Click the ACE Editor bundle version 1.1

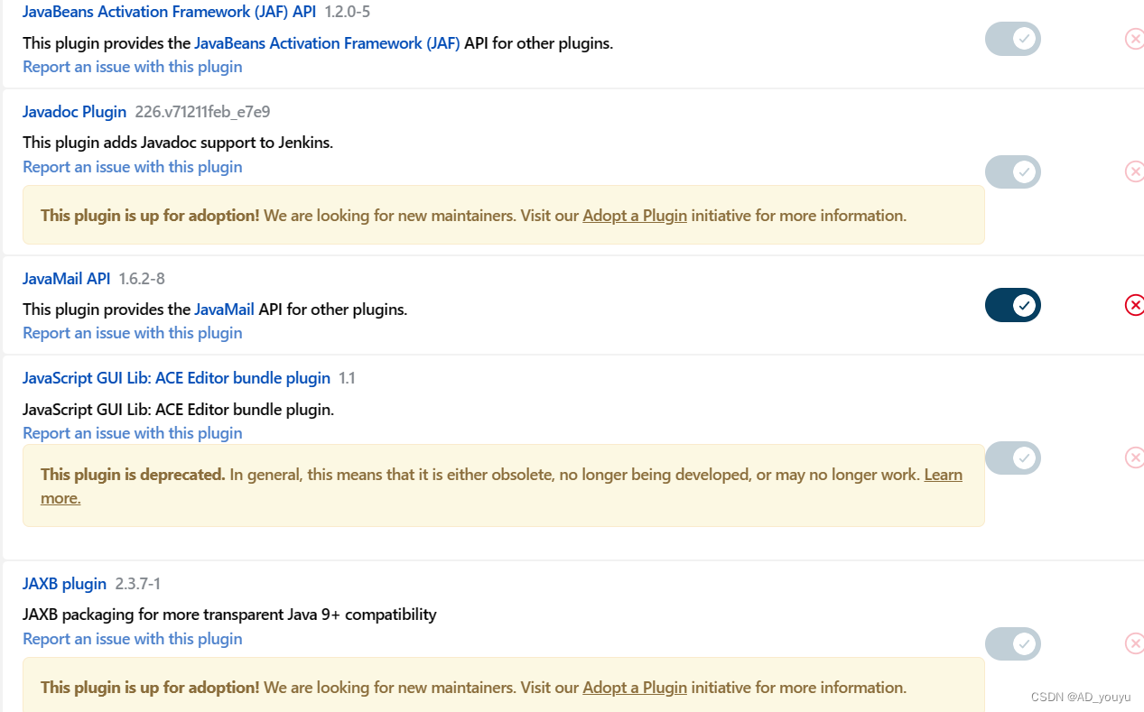click(x=347, y=378)
